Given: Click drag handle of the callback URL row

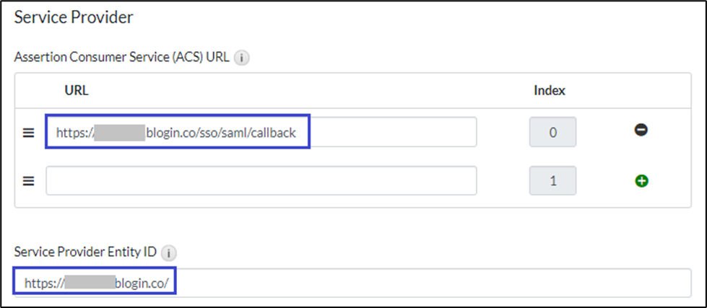Looking at the screenshot, I should pyautogui.click(x=29, y=133).
